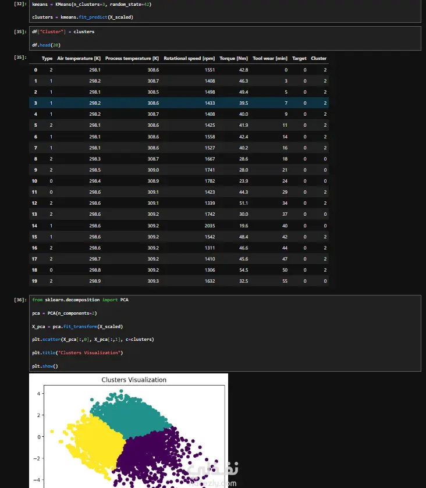Click the Air temperature [K] column header
This screenshot has height=488, width=426.
coord(79,58)
